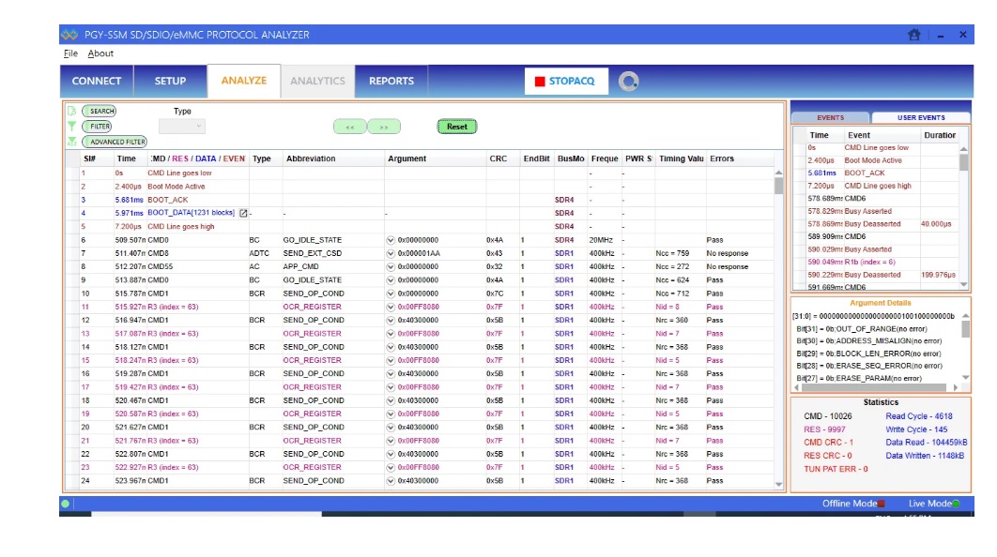The width and height of the screenshot is (997, 557).
Task: Switch to the USER EVENTS tab
Action: pos(921,117)
